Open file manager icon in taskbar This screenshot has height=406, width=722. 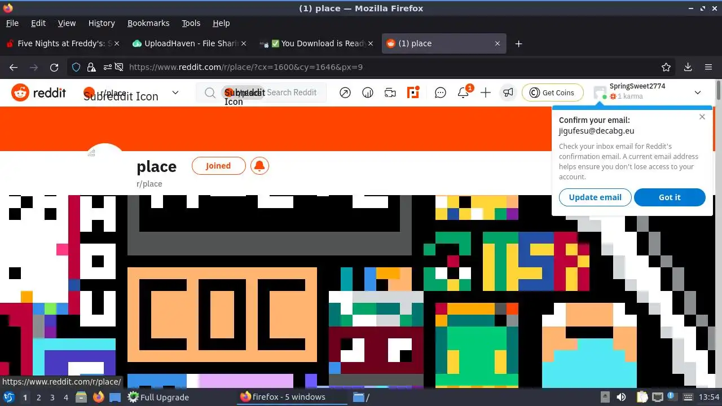point(81,397)
